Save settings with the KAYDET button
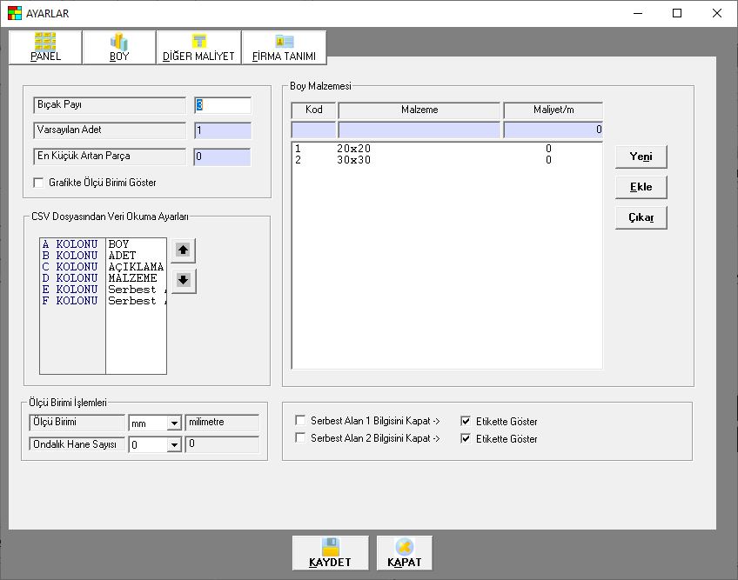Image resolution: width=738 pixels, height=580 pixels. [330, 553]
